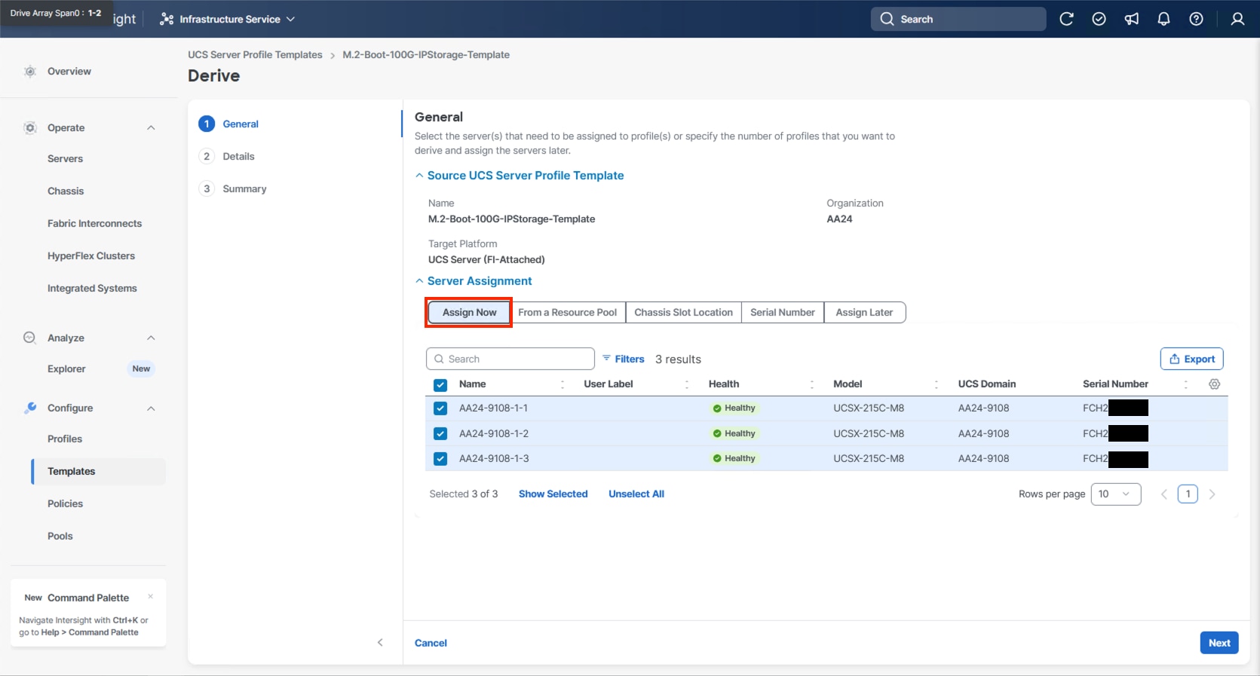Uncheck the AA24-9108-1-2 server row checkbox

tap(440, 433)
